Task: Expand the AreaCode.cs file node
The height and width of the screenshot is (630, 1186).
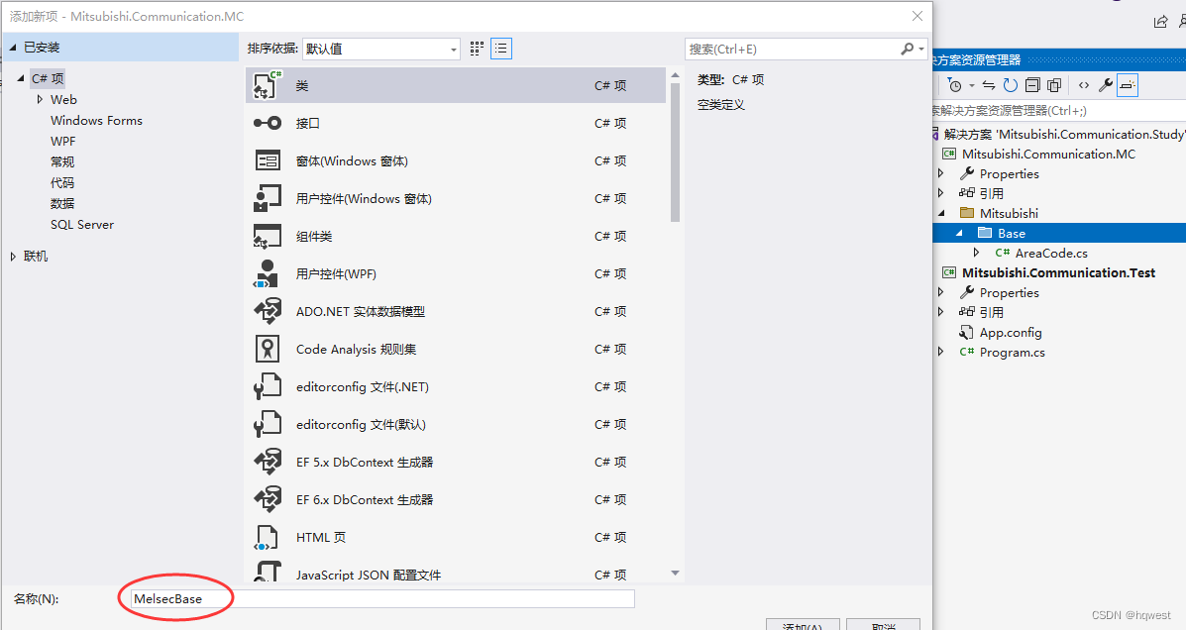Action: tap(976, 253)
